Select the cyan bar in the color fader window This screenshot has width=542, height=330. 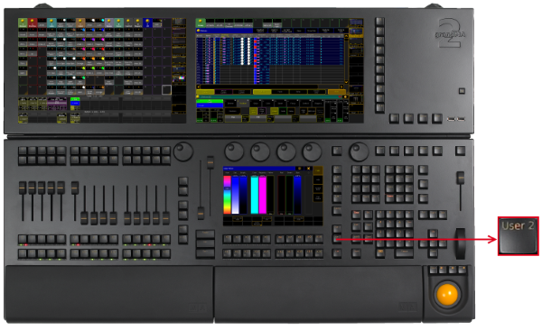(255, 195)
